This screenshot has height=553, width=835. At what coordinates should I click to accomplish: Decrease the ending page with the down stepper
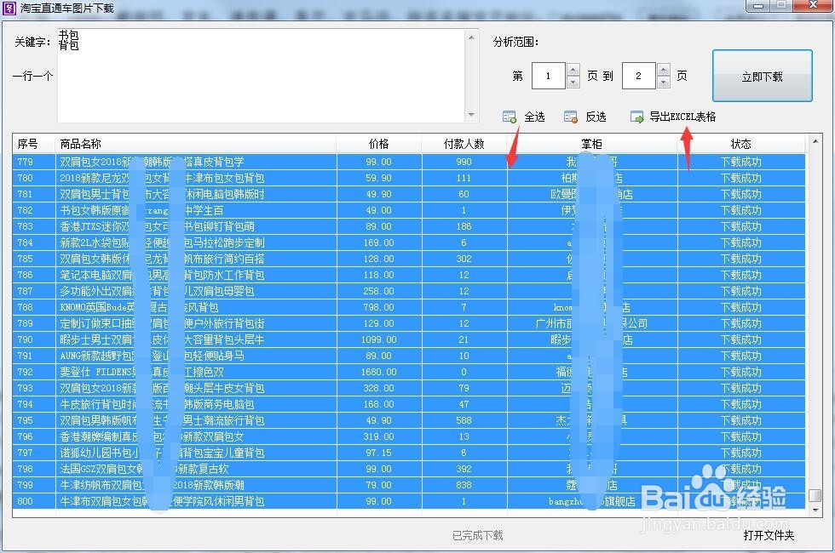(665, 81)
